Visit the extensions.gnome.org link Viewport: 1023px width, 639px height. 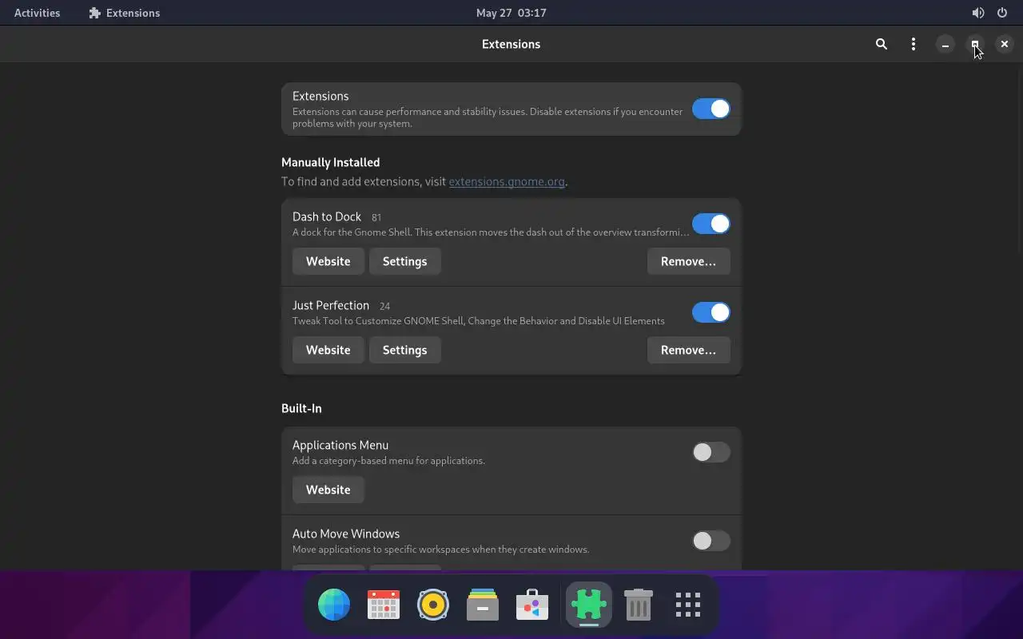pos(507,181)
